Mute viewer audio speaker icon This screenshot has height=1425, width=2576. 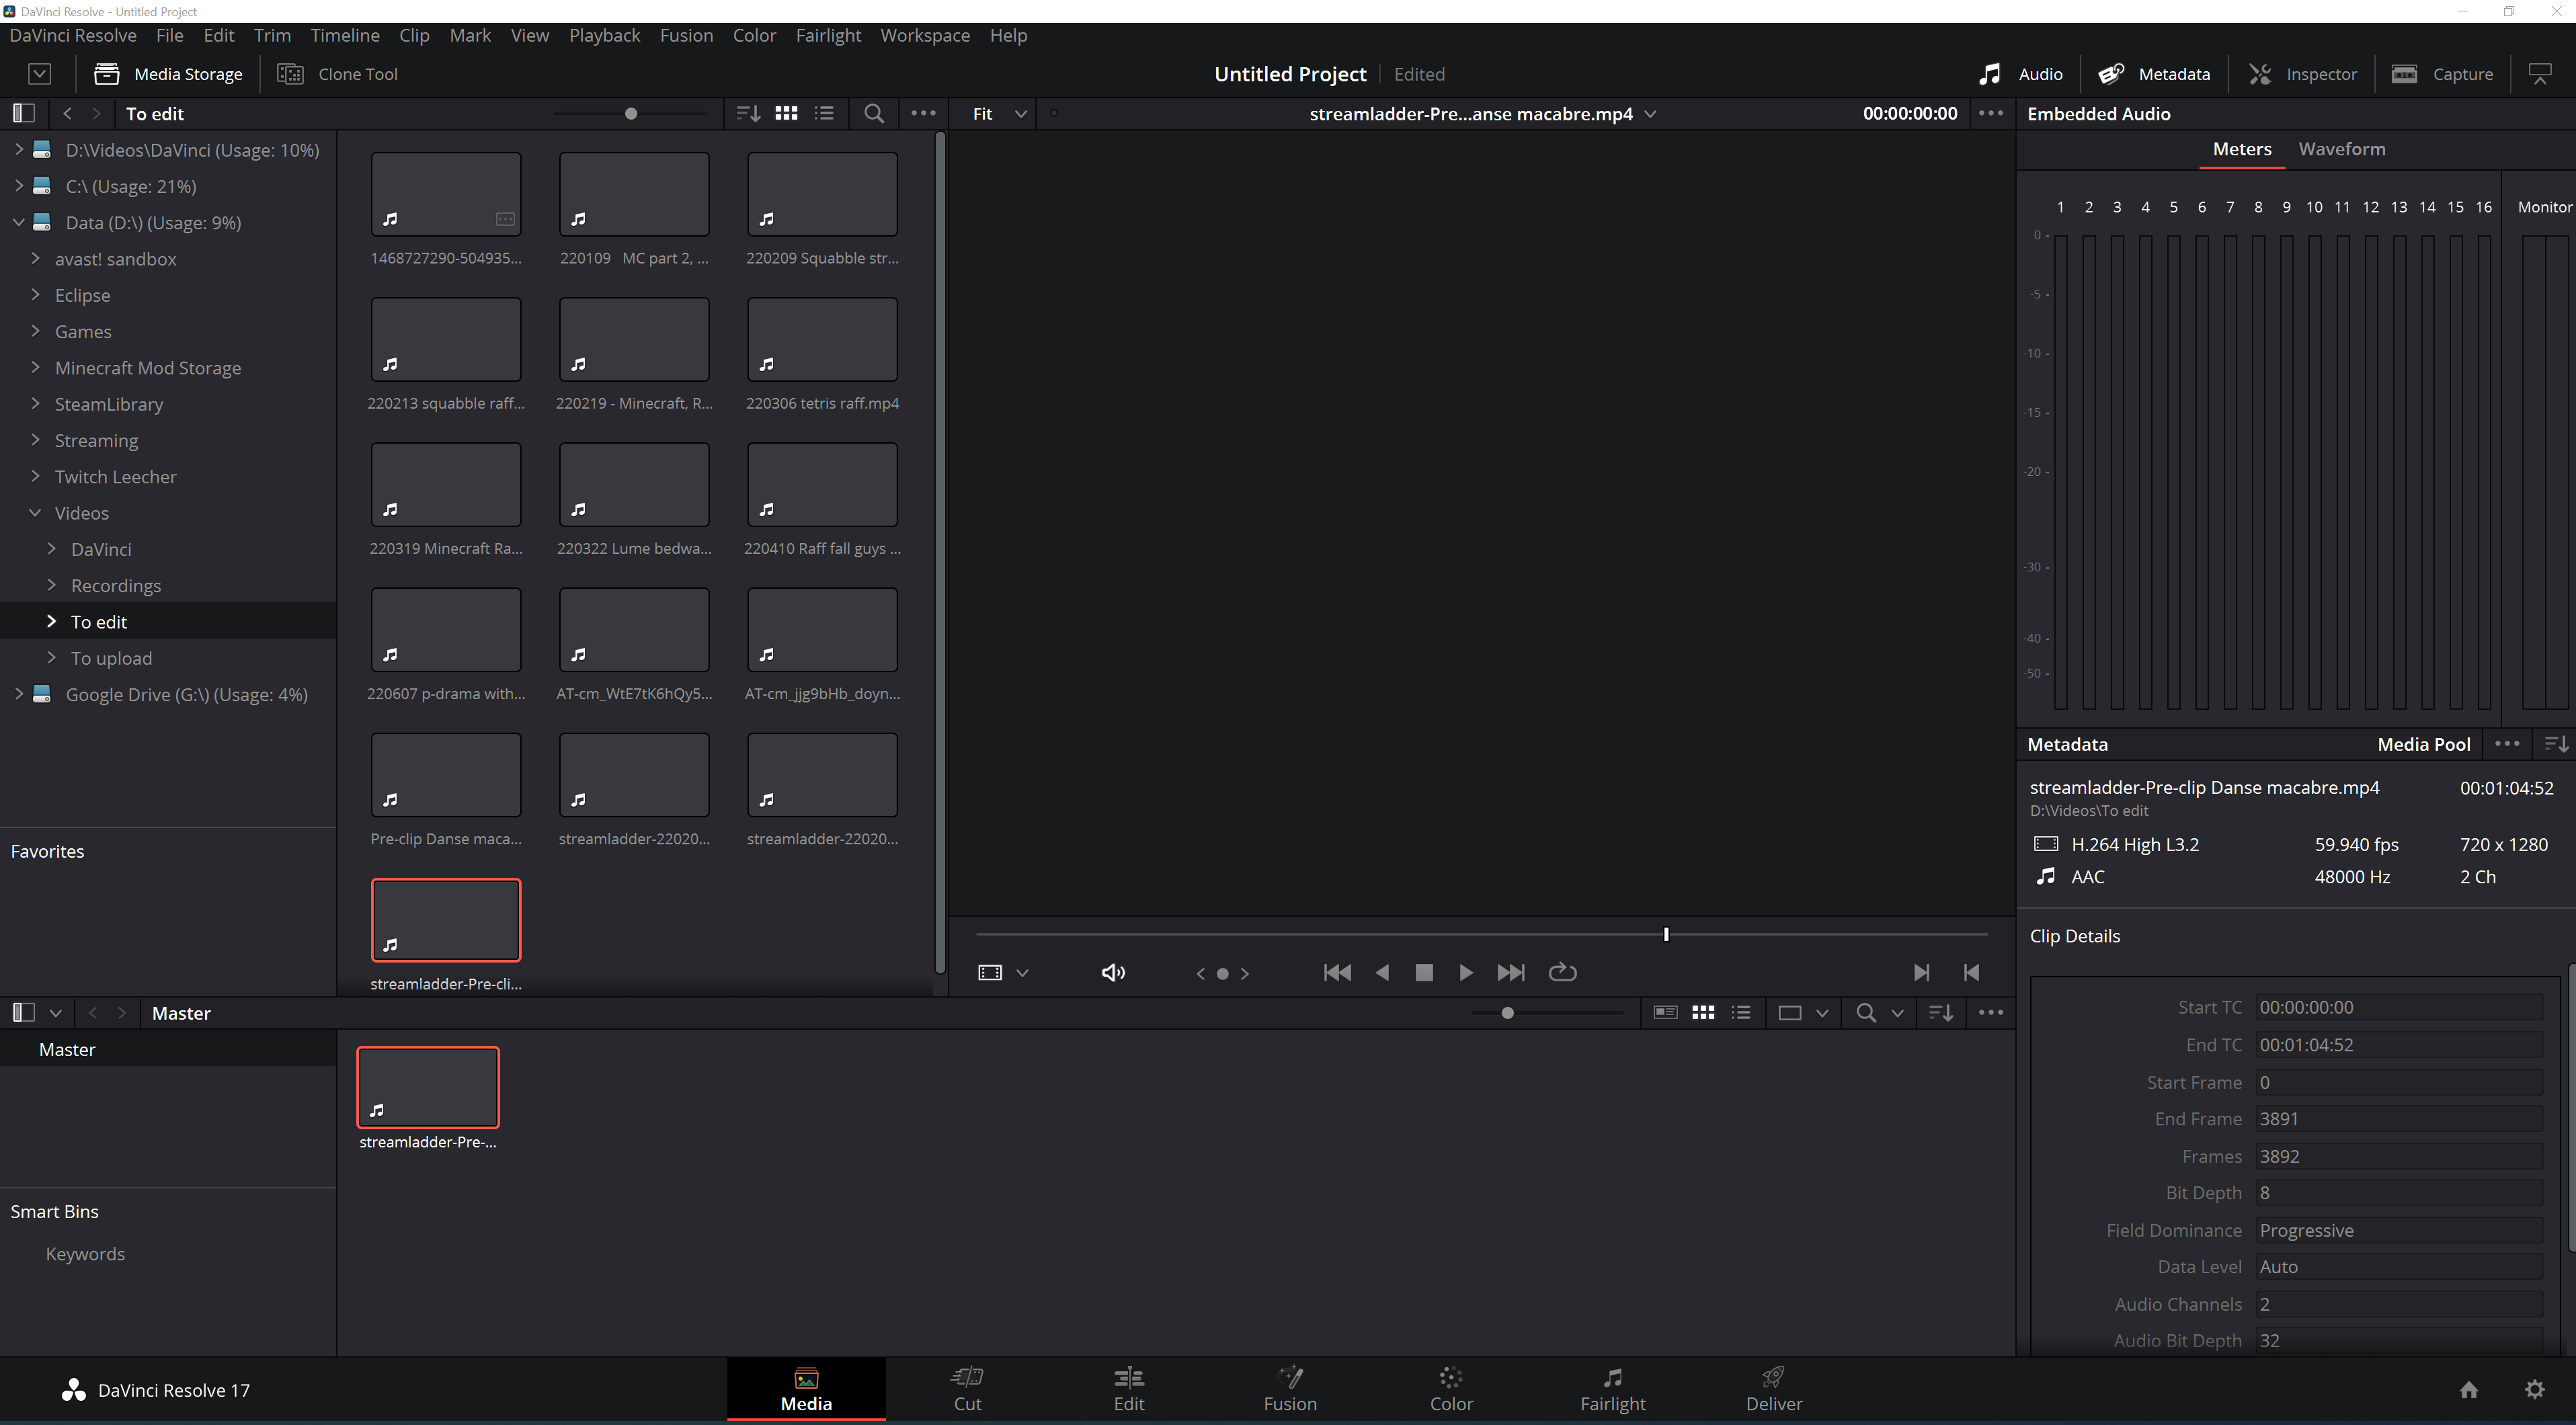[1113, 973]
